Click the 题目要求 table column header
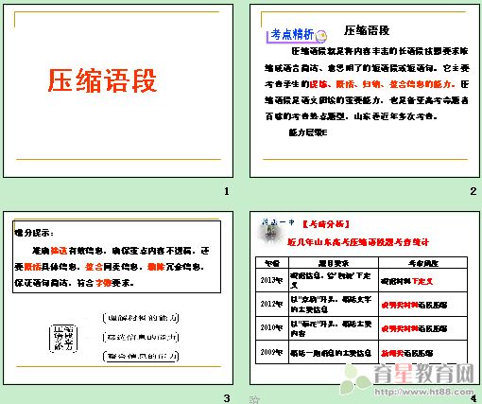This screenshot has height=404, width=482. pos(334,263)
